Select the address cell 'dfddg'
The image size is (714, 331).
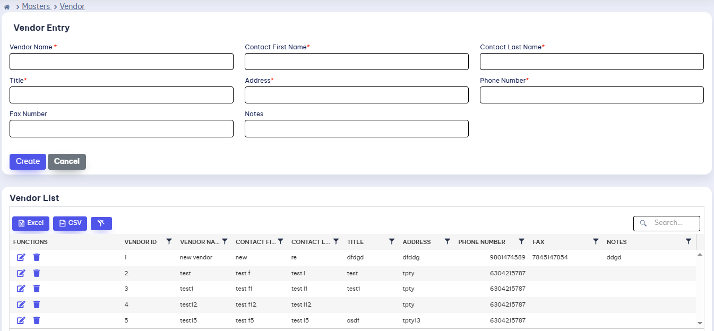pyautogui.click(x=411, y=257)
